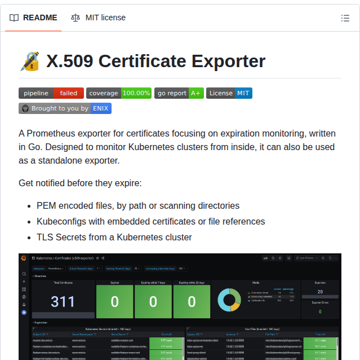Viewport: 360px width, 360px height.
Task: Click the X.509 Certificate Exporter heading
Action: pyautogui.click(x=155, y=61)
